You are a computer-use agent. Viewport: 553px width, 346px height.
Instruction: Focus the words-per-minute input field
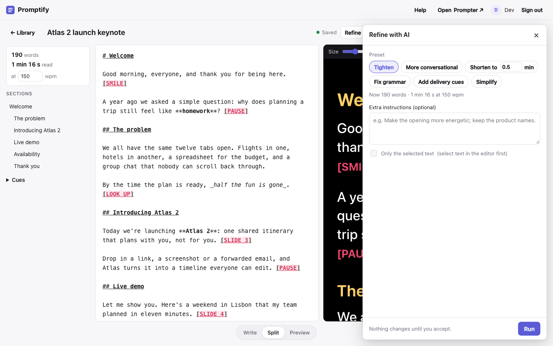[30, 76]
